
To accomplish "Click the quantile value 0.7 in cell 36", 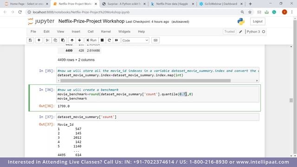I will [x=183, y=94].
